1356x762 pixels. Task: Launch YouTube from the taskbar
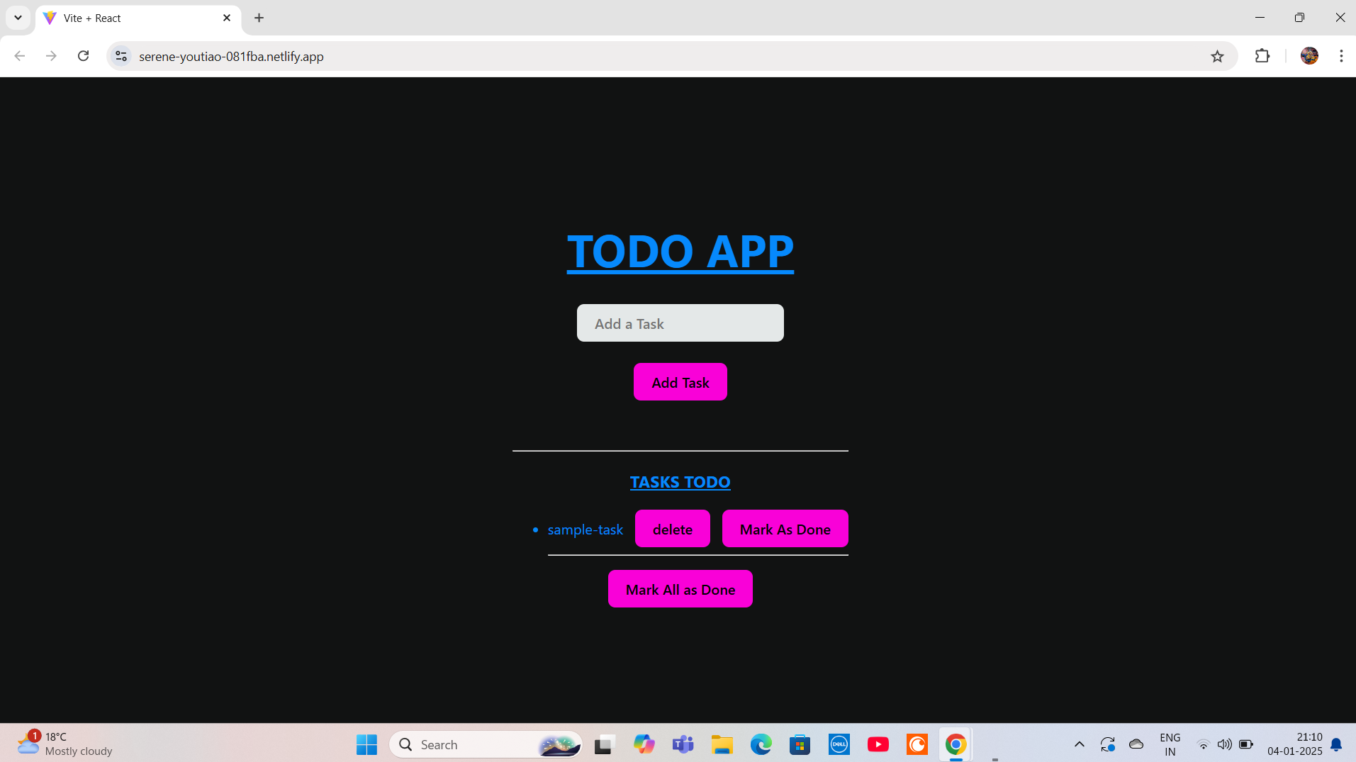point(878,744)
